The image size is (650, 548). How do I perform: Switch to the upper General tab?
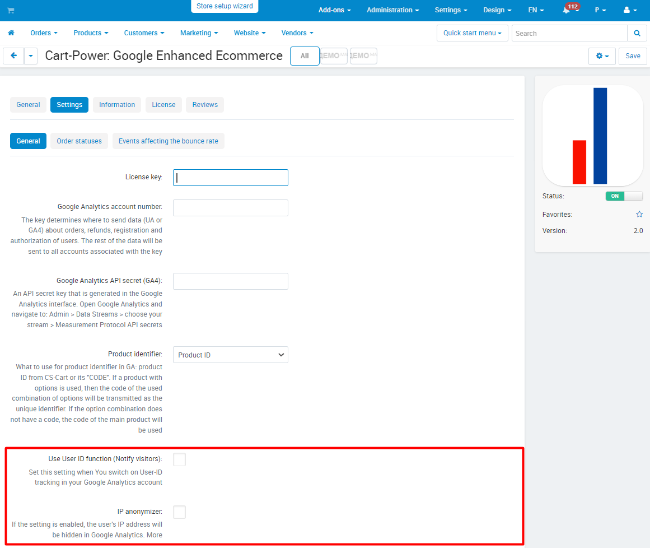point(28,105)
